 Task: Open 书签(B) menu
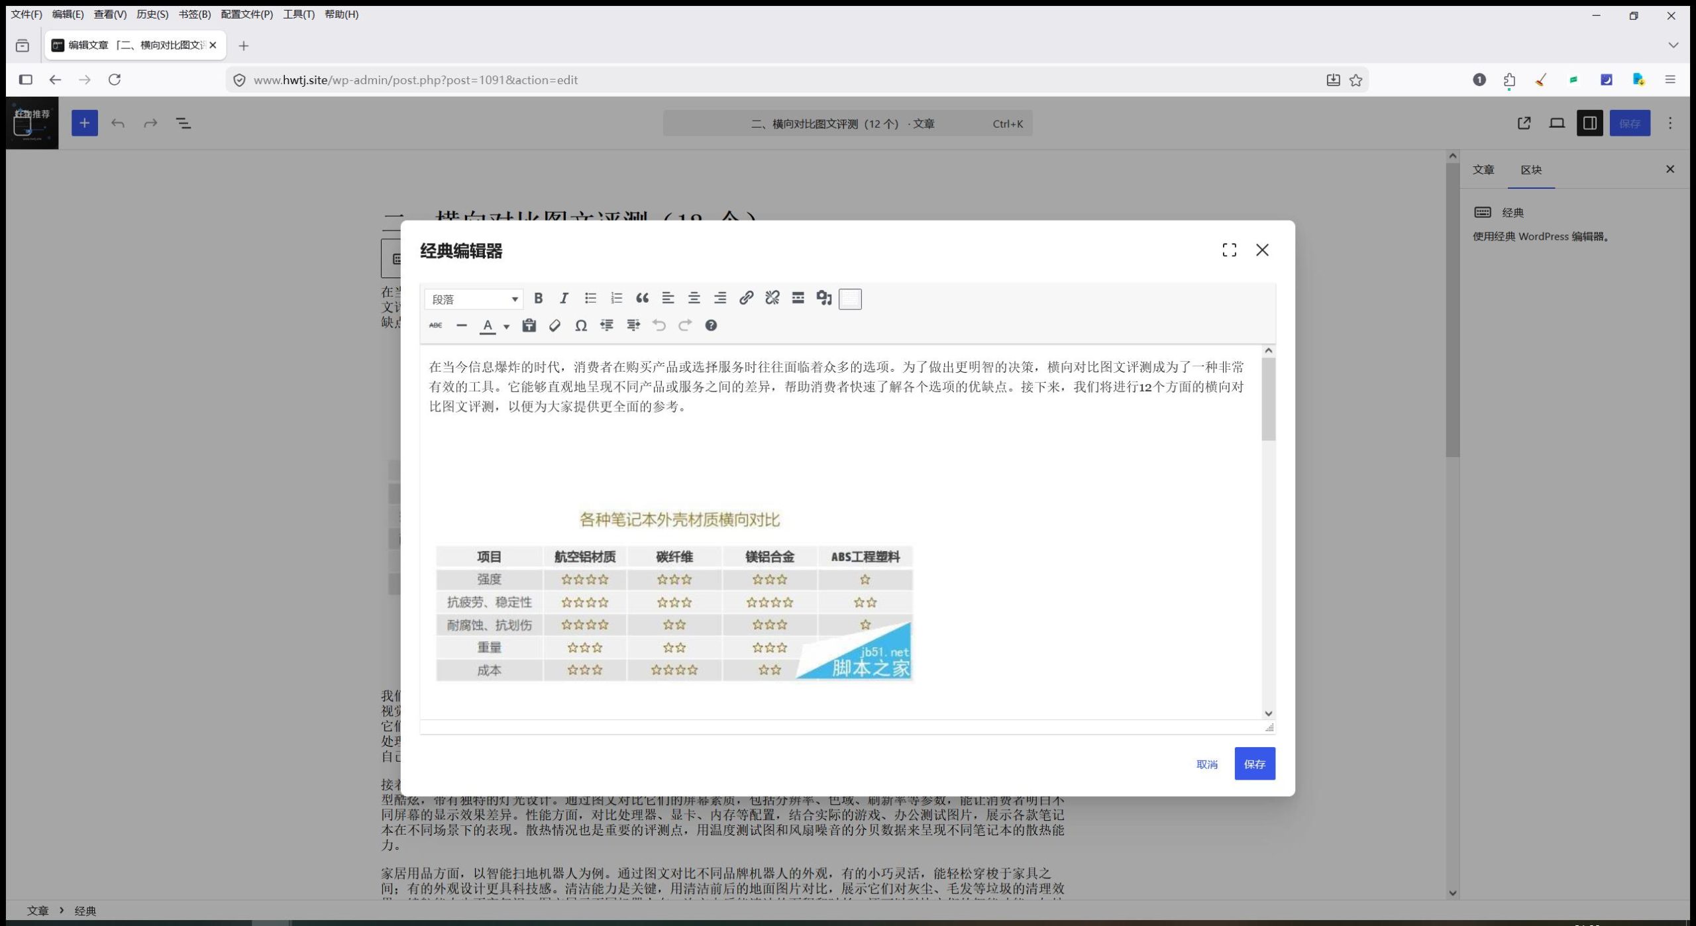tap(195, 14)
